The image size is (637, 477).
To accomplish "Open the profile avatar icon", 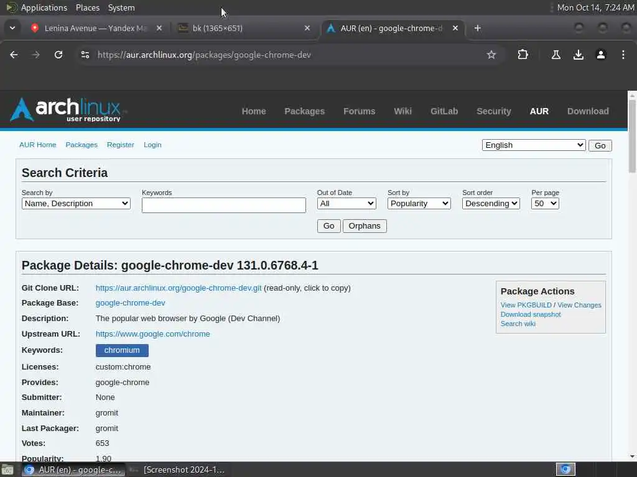I will coord(601,55).
